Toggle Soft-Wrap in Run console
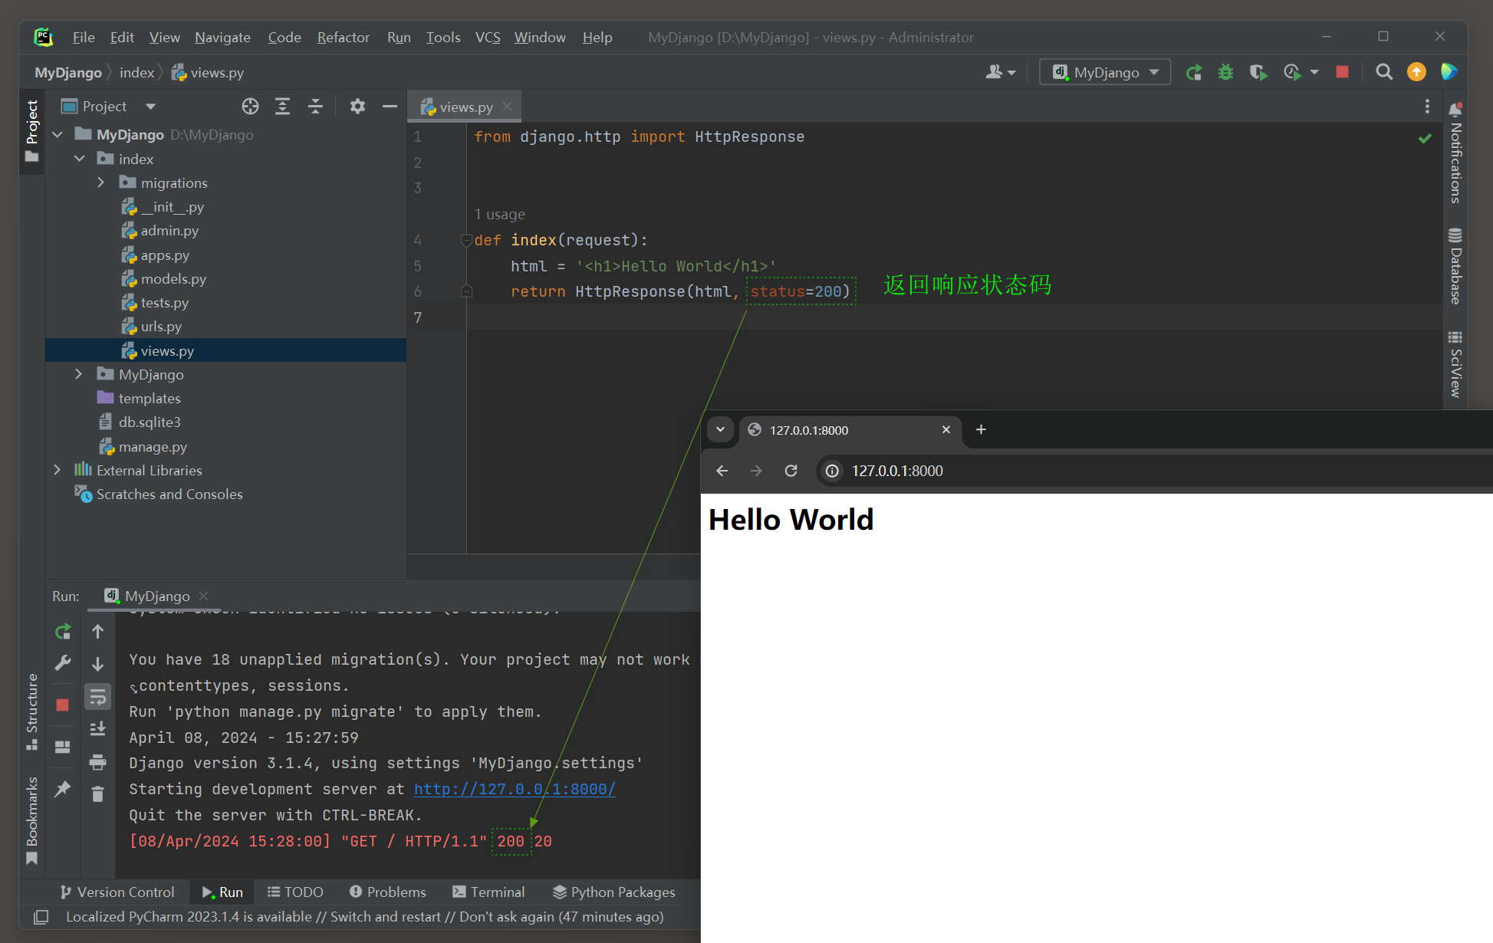The width and height of the screenshot is (1493, 943). [97, 697]
